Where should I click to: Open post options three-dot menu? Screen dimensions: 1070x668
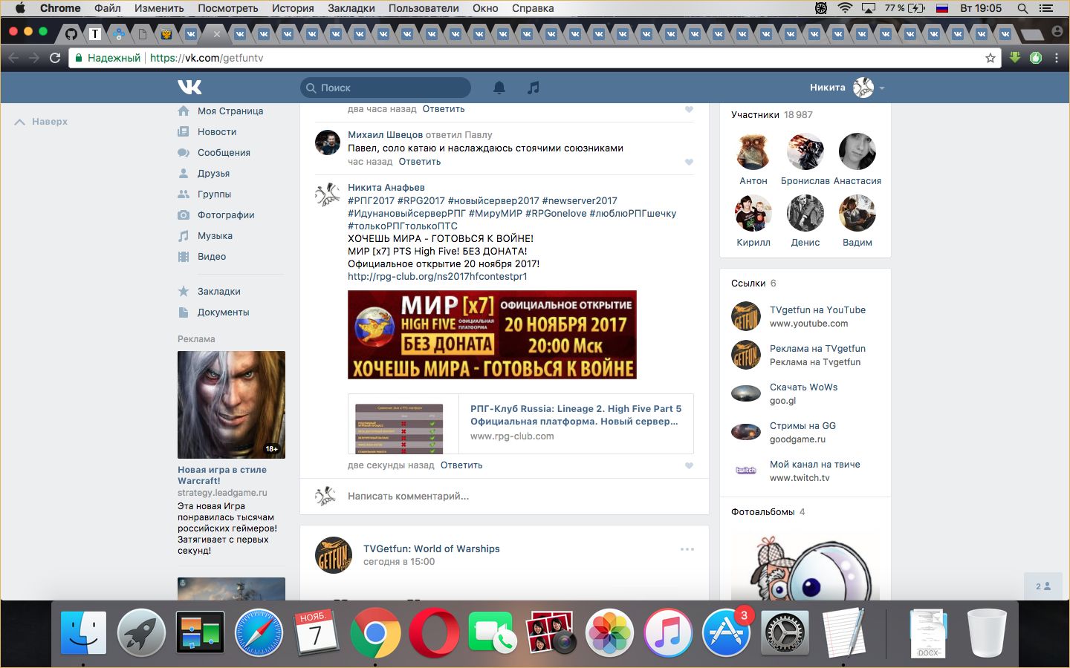687,549
